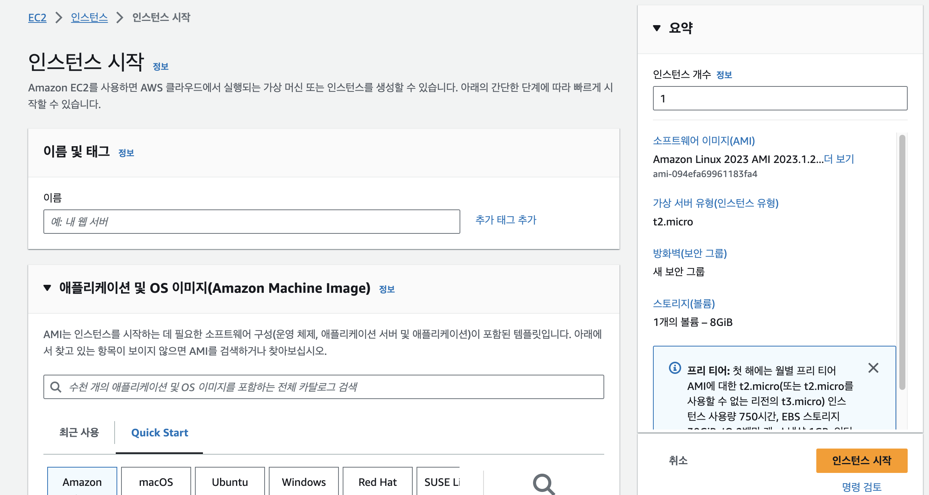Select the Red Hat image tile
929x495 pixels.
click(x=377, y=482)
